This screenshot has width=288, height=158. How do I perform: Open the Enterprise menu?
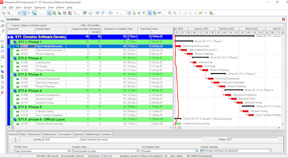click(x=40, y=8)
